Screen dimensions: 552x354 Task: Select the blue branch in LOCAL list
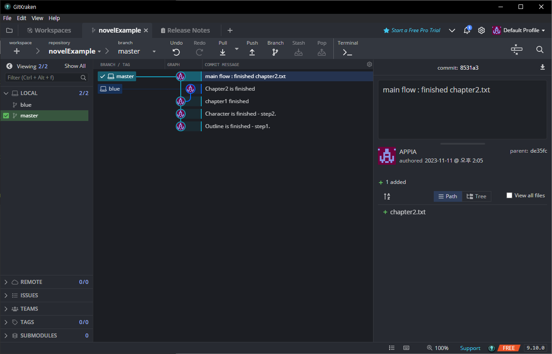[x=26, y=105]
